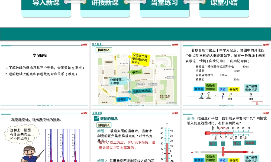Click the 数轴的概念 section heading

[x=109, y=119]
